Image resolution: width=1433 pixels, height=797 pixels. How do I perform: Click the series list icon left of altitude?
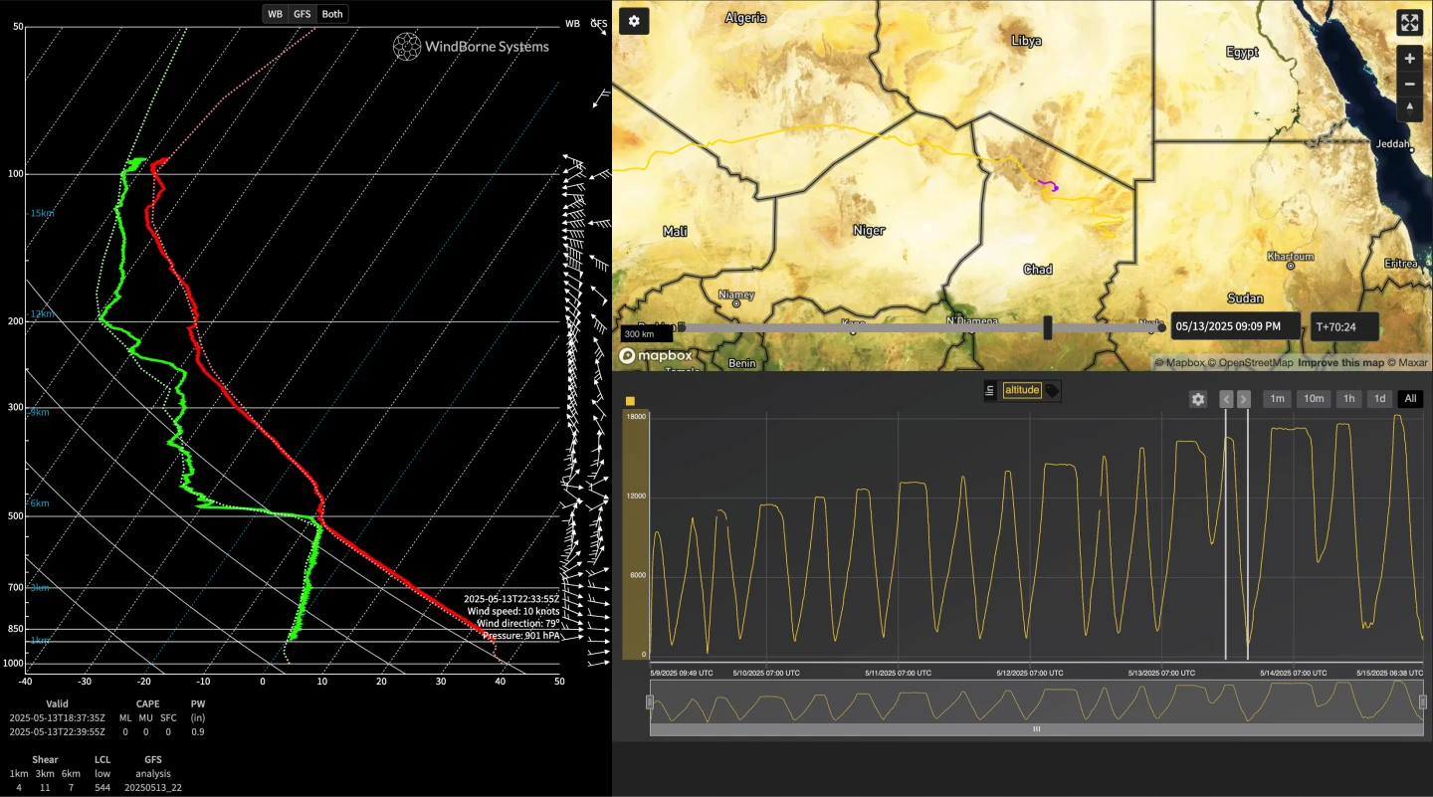[x=990, y=391]
